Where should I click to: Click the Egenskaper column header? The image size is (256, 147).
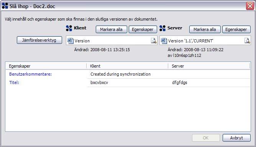pyautogui.click(x=46, y=66)
